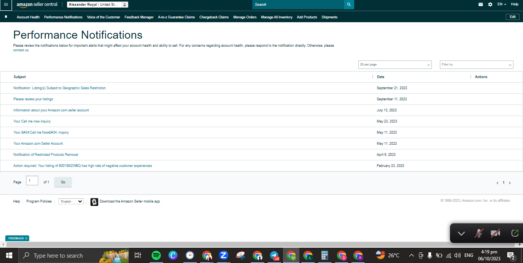523x263 pixels.
Task: Show hidden system tray icons
Action: coord(412,255)
